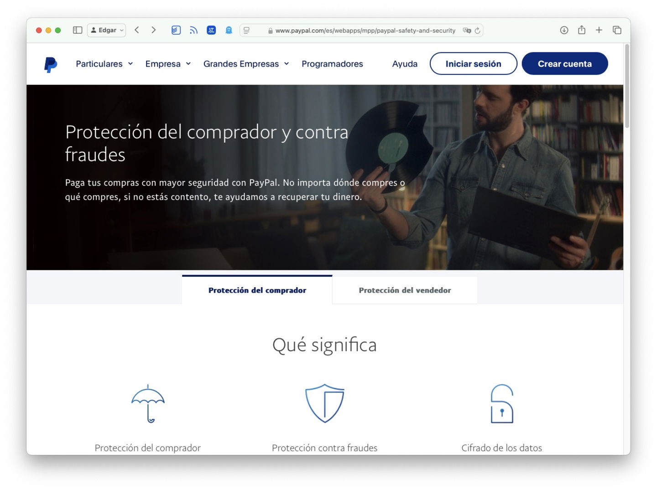The width and height of the screenshot is (657, 490).
Task: Open the Edgar profile dropdown
Action: pos(106,30)
